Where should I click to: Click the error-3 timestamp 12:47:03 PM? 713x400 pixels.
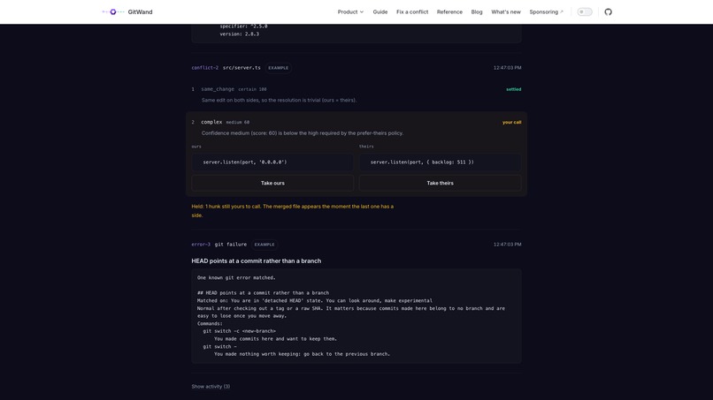click(507, 245)
